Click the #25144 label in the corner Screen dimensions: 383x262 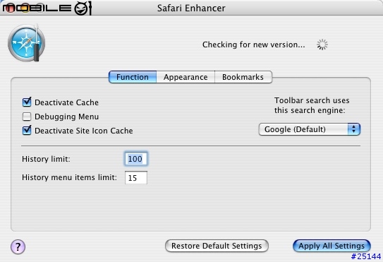pos(366,256)
